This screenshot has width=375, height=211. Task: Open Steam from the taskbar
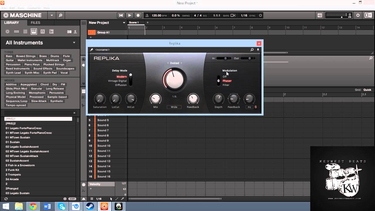tap(90, 207)
